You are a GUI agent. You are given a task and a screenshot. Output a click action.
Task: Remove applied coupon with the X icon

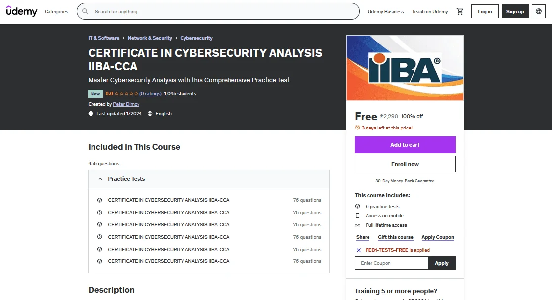pos(359,250)
